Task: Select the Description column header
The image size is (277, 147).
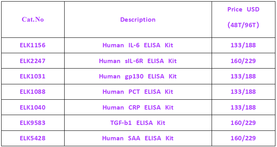Action: 138,19
